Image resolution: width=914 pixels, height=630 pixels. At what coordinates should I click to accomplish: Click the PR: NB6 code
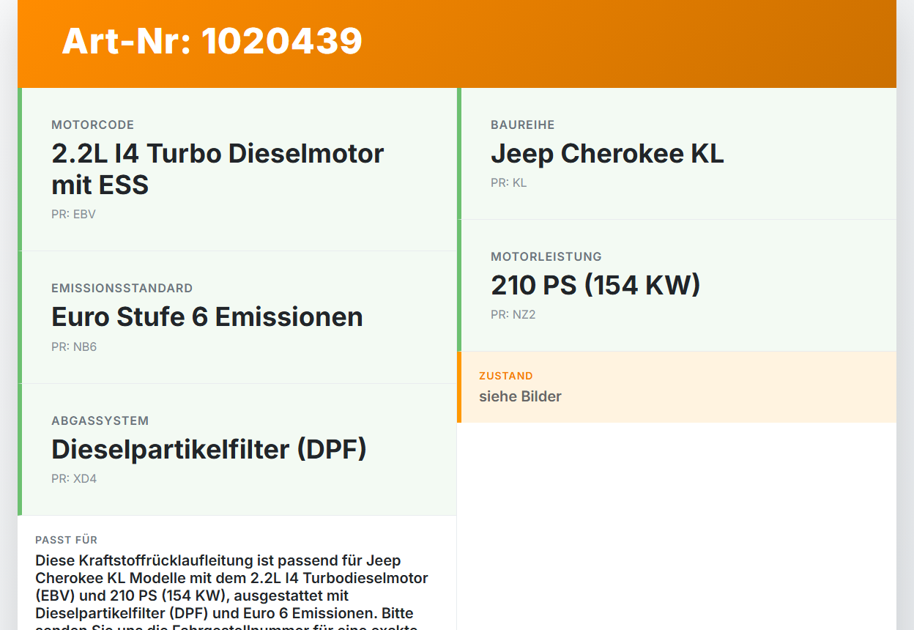pyautogui.click(x=74, y=347)
